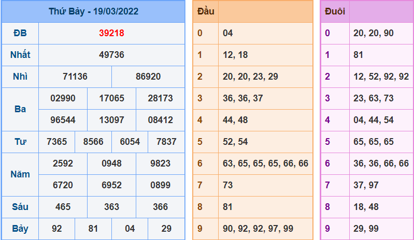Click Bảy prize number 04
Screen dimensions: 414x240
pyautogui.click(x=130, y=229)
